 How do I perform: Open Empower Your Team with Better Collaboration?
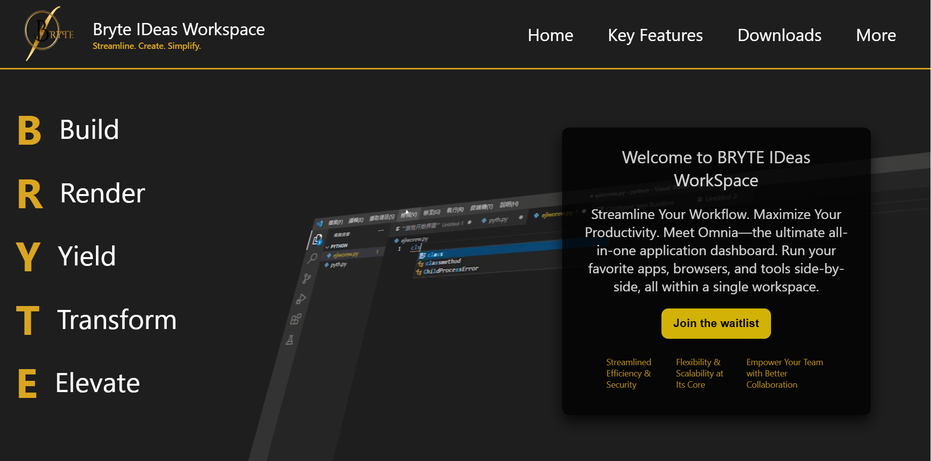784,373
